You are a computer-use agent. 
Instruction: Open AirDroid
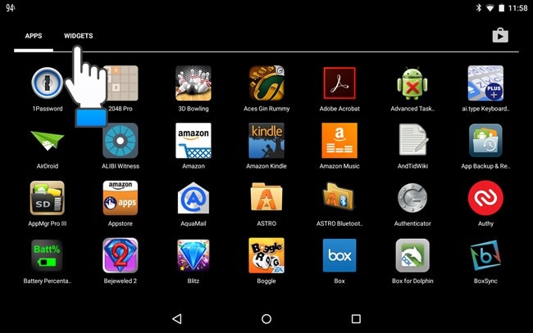click(48, 141)
